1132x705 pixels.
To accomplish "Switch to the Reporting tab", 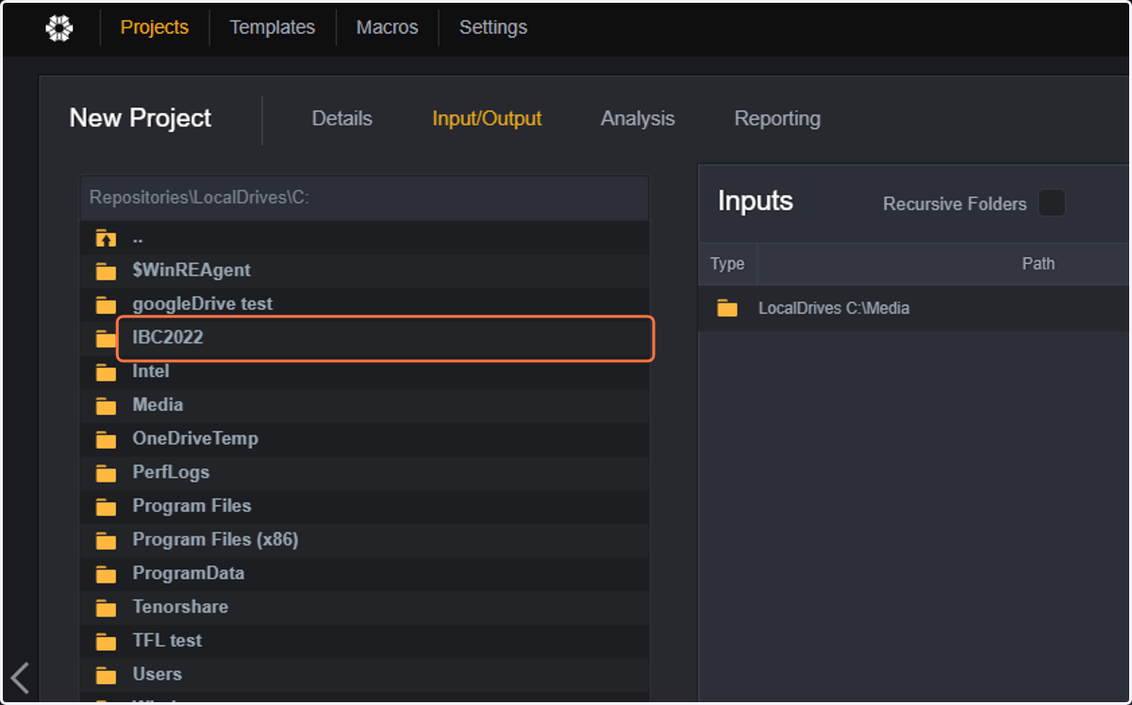I will click(777, 119).
